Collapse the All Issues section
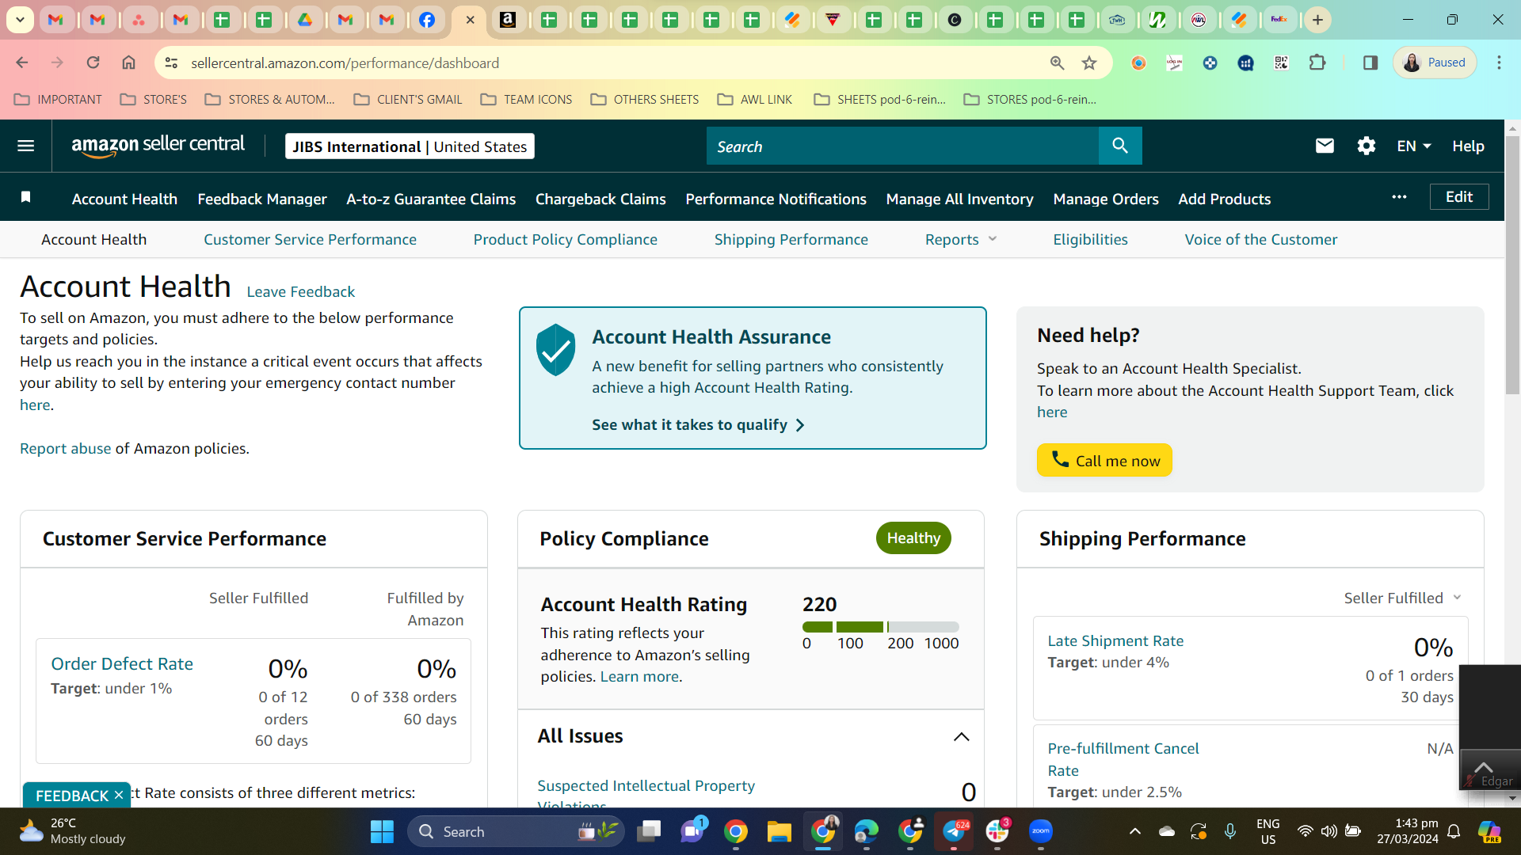1521x855 pixels. tap(961, 736)
